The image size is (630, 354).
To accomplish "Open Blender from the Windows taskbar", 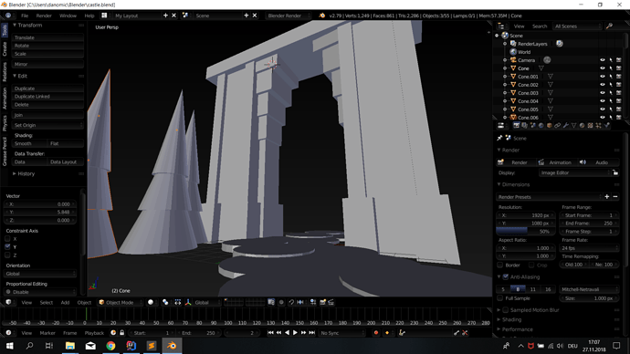I will click(x=172, y=346).
